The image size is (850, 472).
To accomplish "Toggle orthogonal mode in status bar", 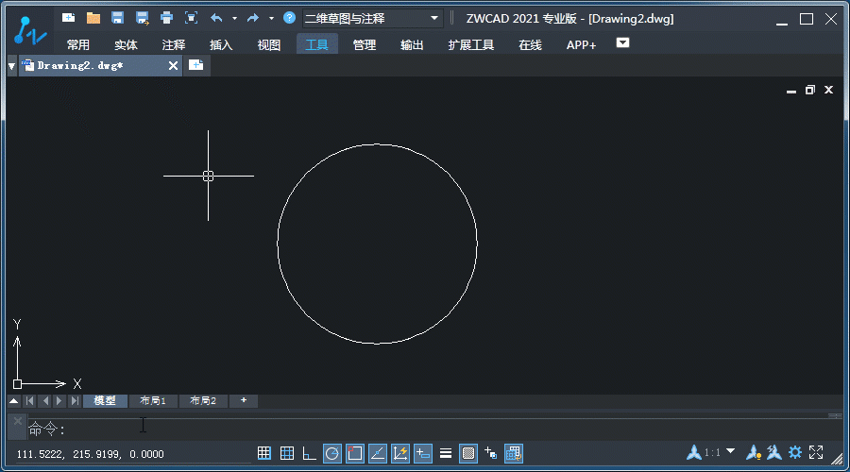I will click(x=310, y=453).
